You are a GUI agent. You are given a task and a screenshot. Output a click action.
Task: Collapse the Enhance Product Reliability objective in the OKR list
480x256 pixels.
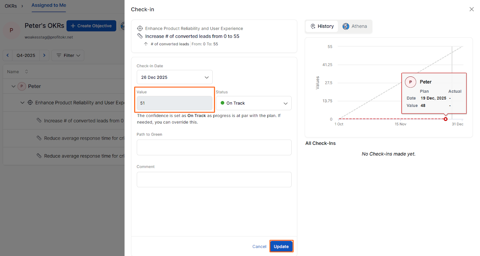point(22,103)
